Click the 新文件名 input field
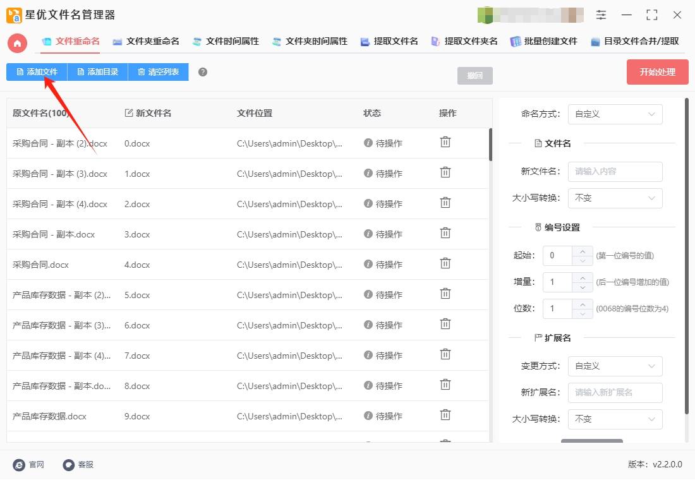Viewport: 695px width, 480px height. (615, 172)
